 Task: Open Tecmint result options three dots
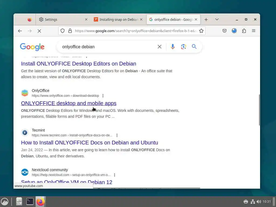pos(117,135)
